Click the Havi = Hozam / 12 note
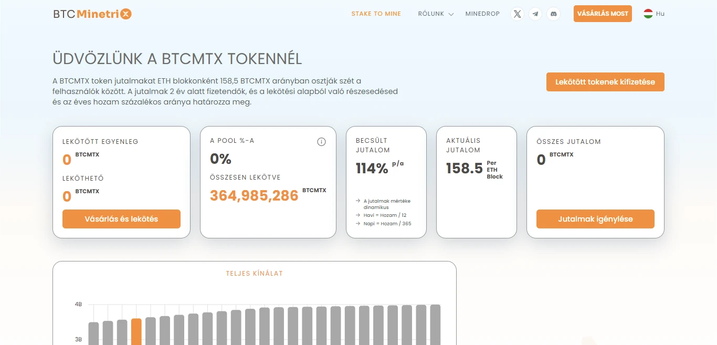 coord(385,215)
